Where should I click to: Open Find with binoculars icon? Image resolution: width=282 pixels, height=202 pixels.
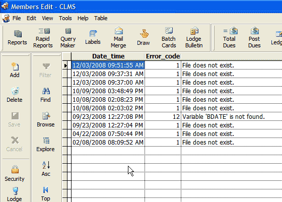click(x=45, y=95)
